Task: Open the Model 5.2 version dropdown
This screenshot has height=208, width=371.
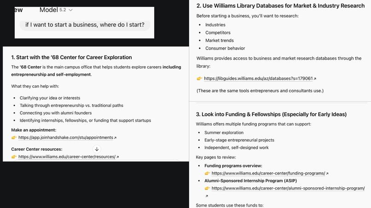Action: (56, 10)
